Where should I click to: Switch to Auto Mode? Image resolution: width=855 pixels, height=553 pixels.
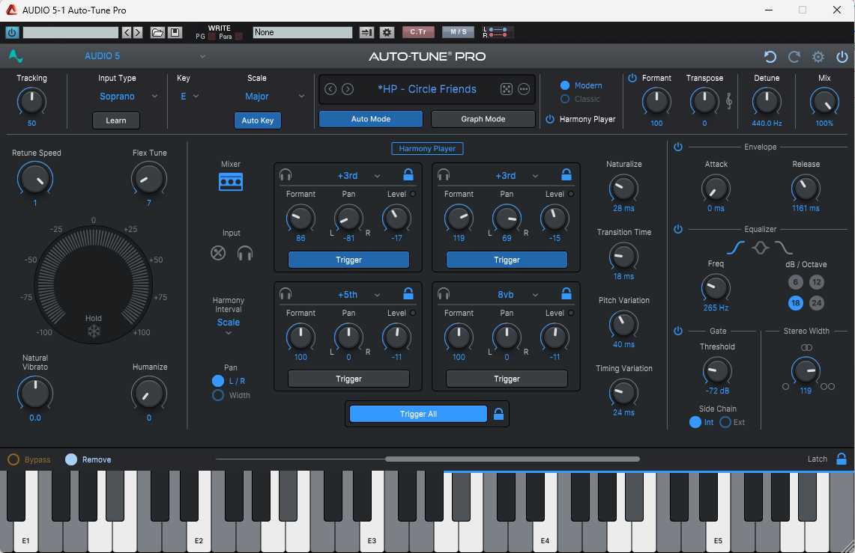[370, 119]
